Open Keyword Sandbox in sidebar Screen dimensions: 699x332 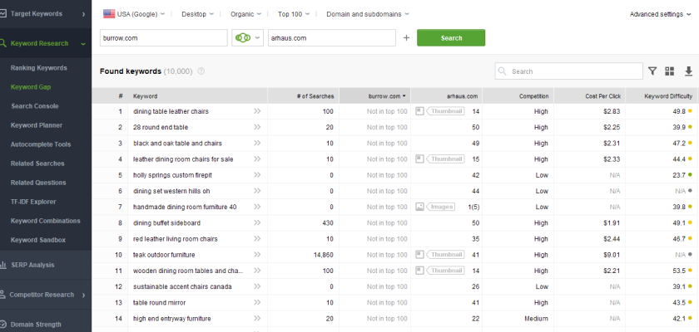pos(38,240)
